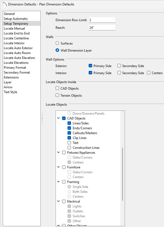Select the Surfaces radio button
This screenshot has width=164, height=227.
pyautogui.click(x=57, y=43)
